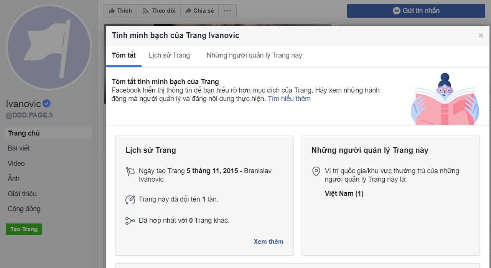Click the merge icon beside merged Pages info
This screenshot has width=491, height=268.
(130, 220)
